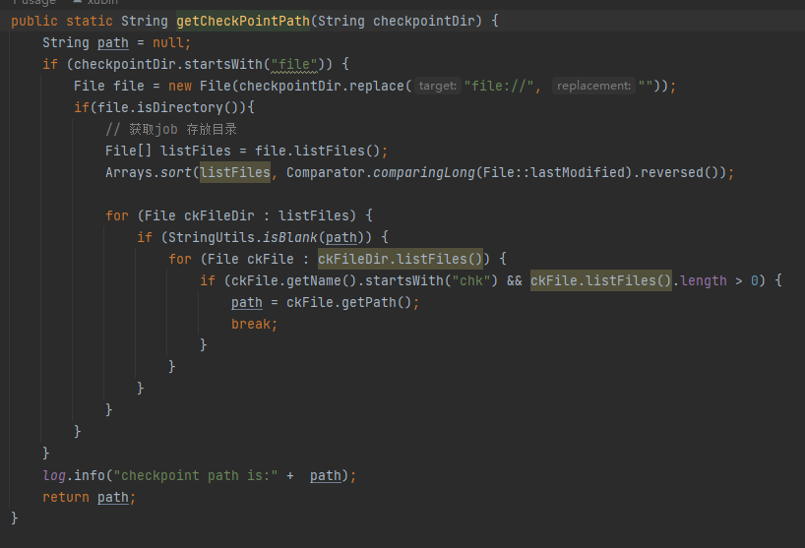Click 'File::lastModified' method reference
805x548 pixels.
554,172
